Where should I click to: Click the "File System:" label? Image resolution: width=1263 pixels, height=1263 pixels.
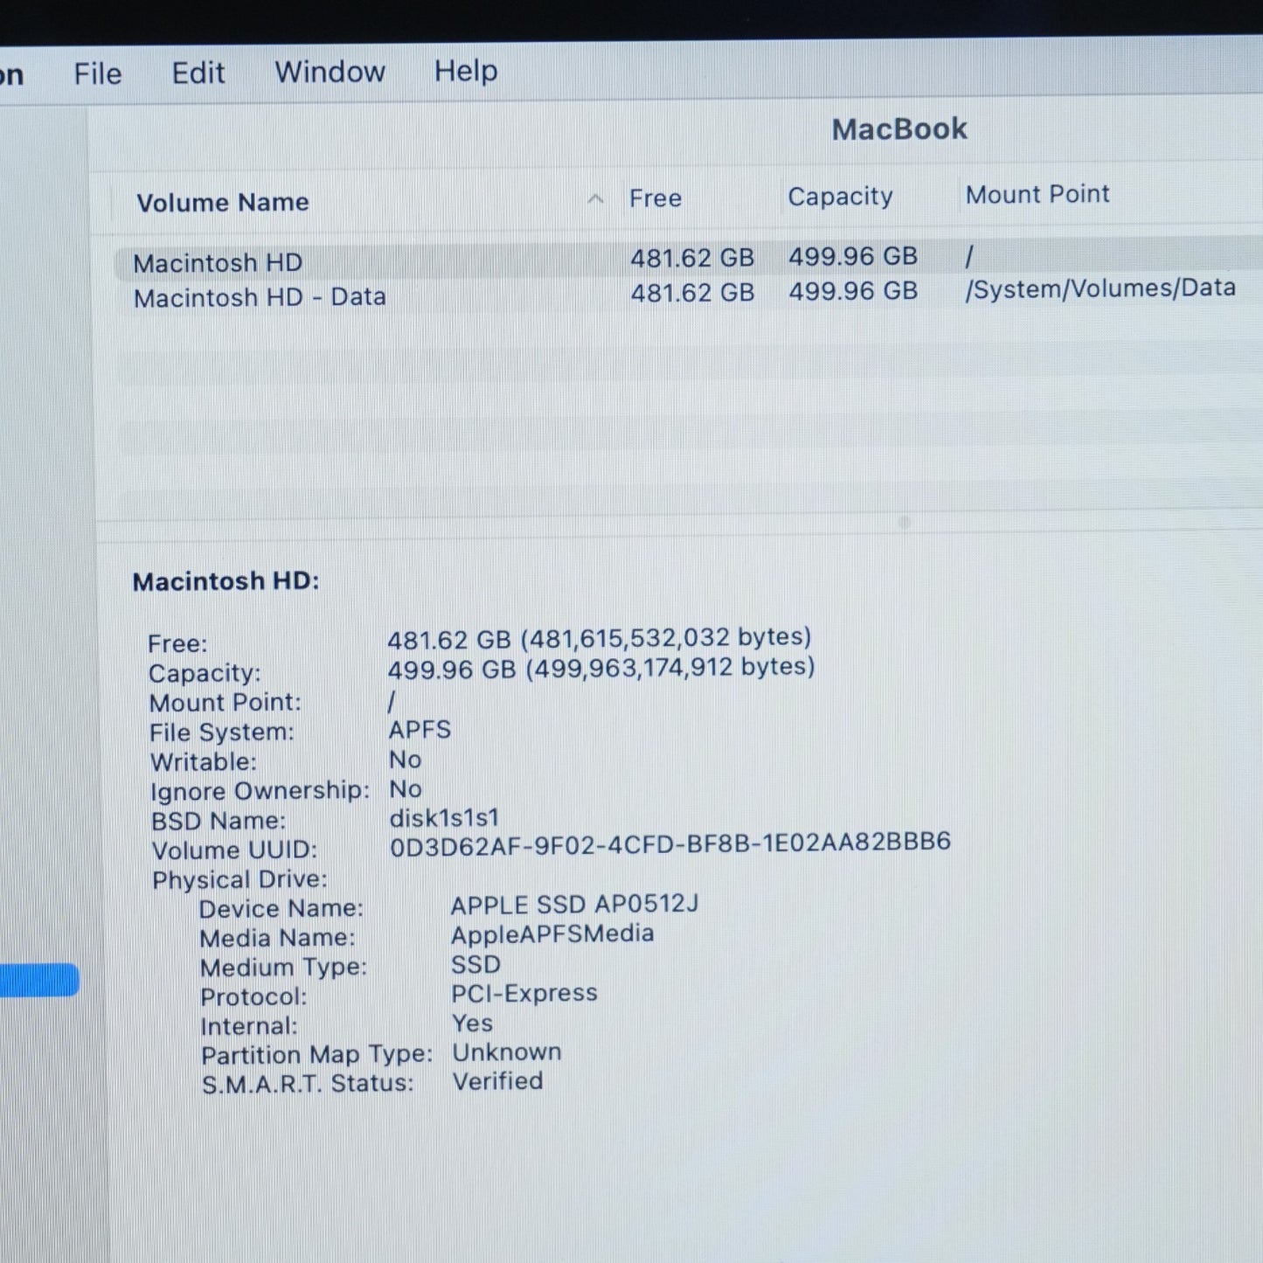tap(222, 732)
